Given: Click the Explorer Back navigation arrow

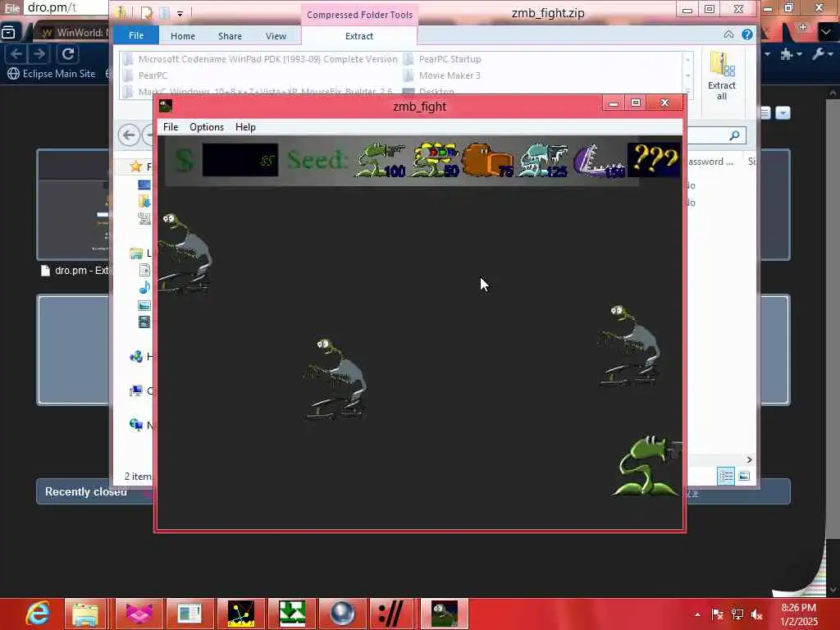Looking at the screenshot, I should 129,135.
